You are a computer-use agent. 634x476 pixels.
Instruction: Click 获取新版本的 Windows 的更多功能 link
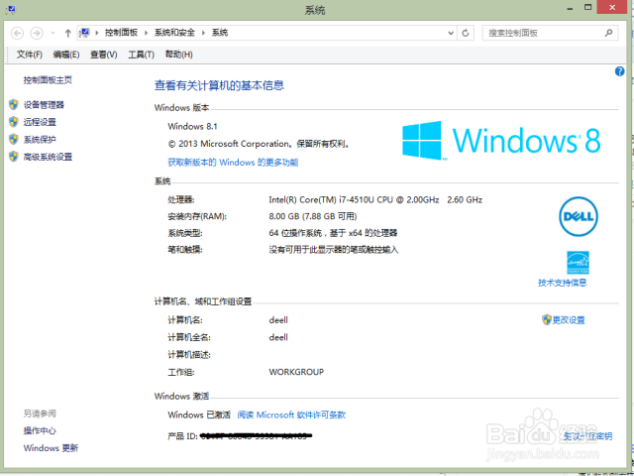coord(233,163)
